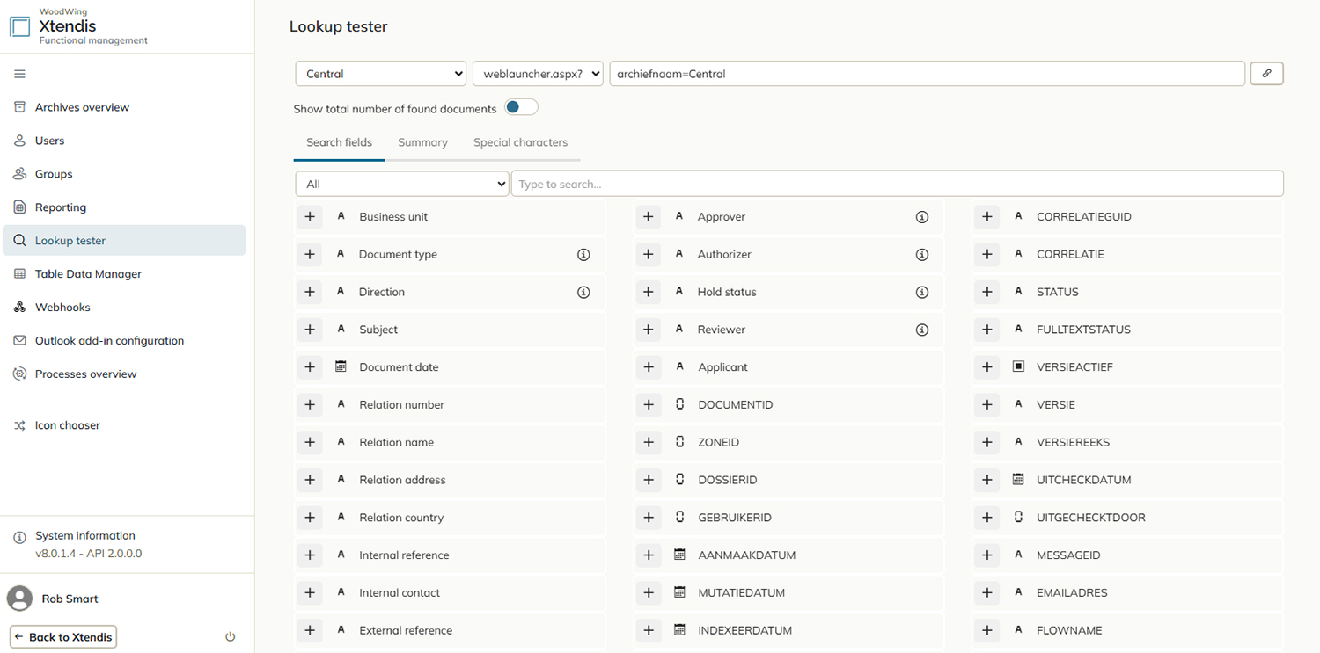Viewport: 1320px width, 653px height.
Task: Open the weblauncher.aspx? dropdown
Action: coord(539,74)
